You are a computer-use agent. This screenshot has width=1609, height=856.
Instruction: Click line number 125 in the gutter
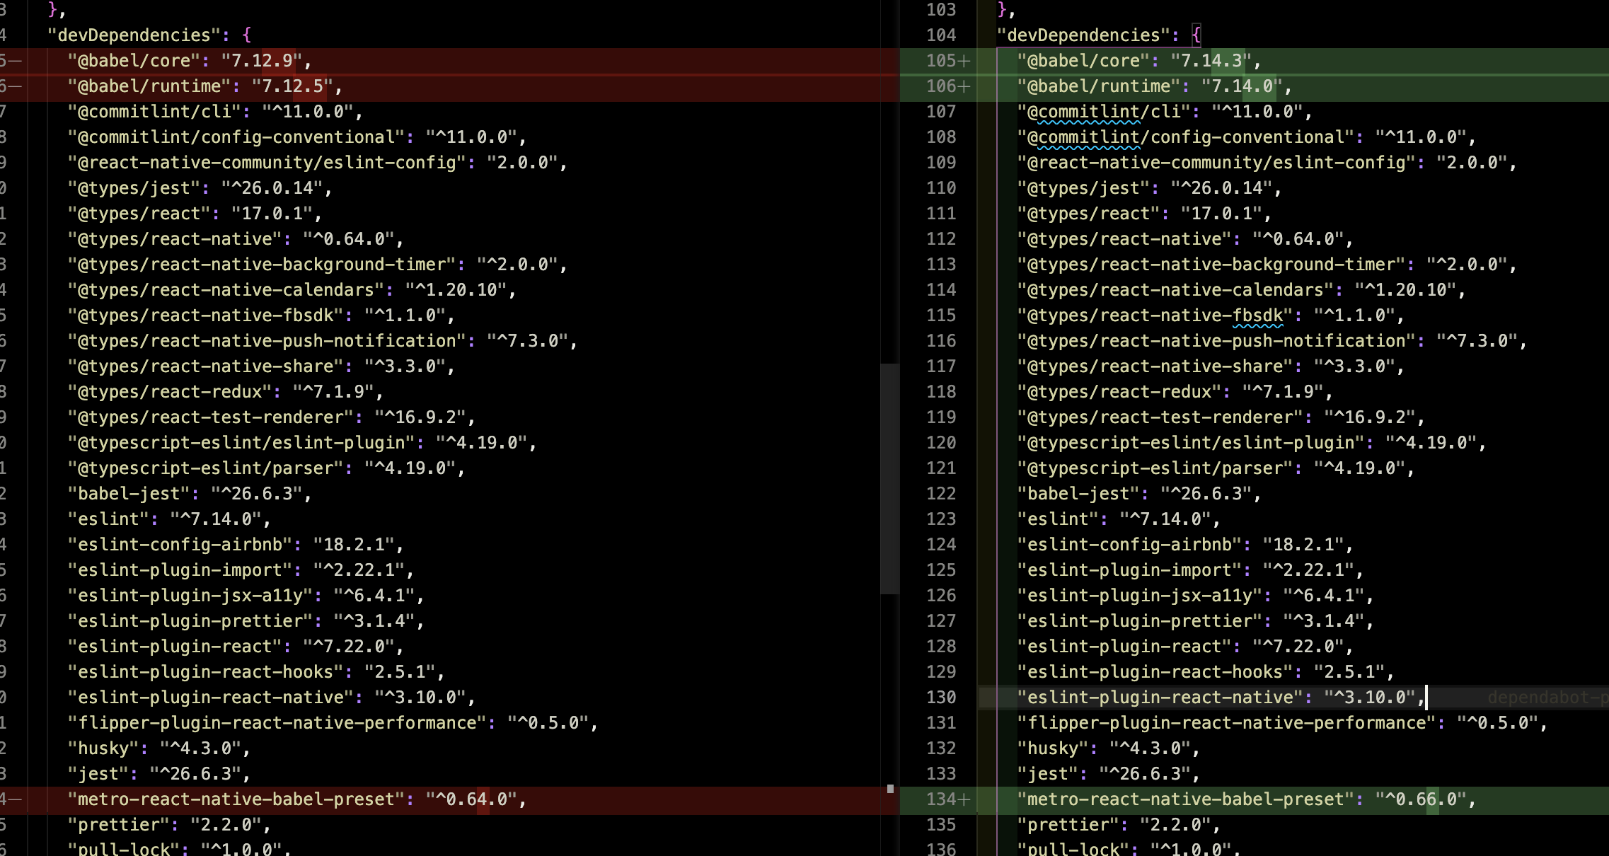(941, 570)
